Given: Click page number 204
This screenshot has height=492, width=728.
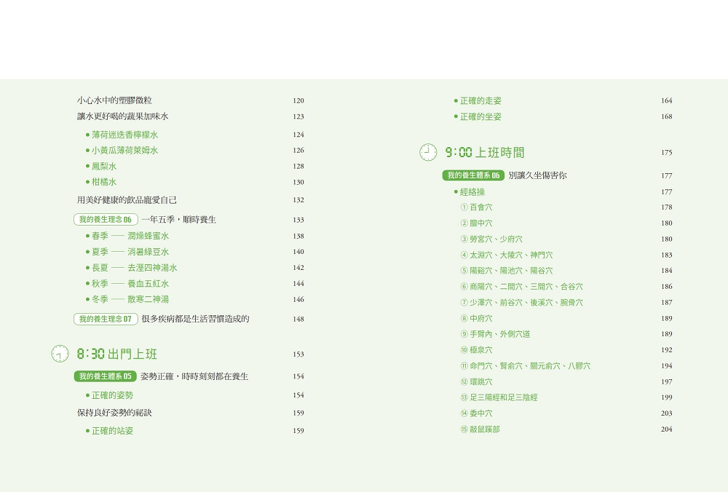Looking at the screenshot, I should click(667, 429).
